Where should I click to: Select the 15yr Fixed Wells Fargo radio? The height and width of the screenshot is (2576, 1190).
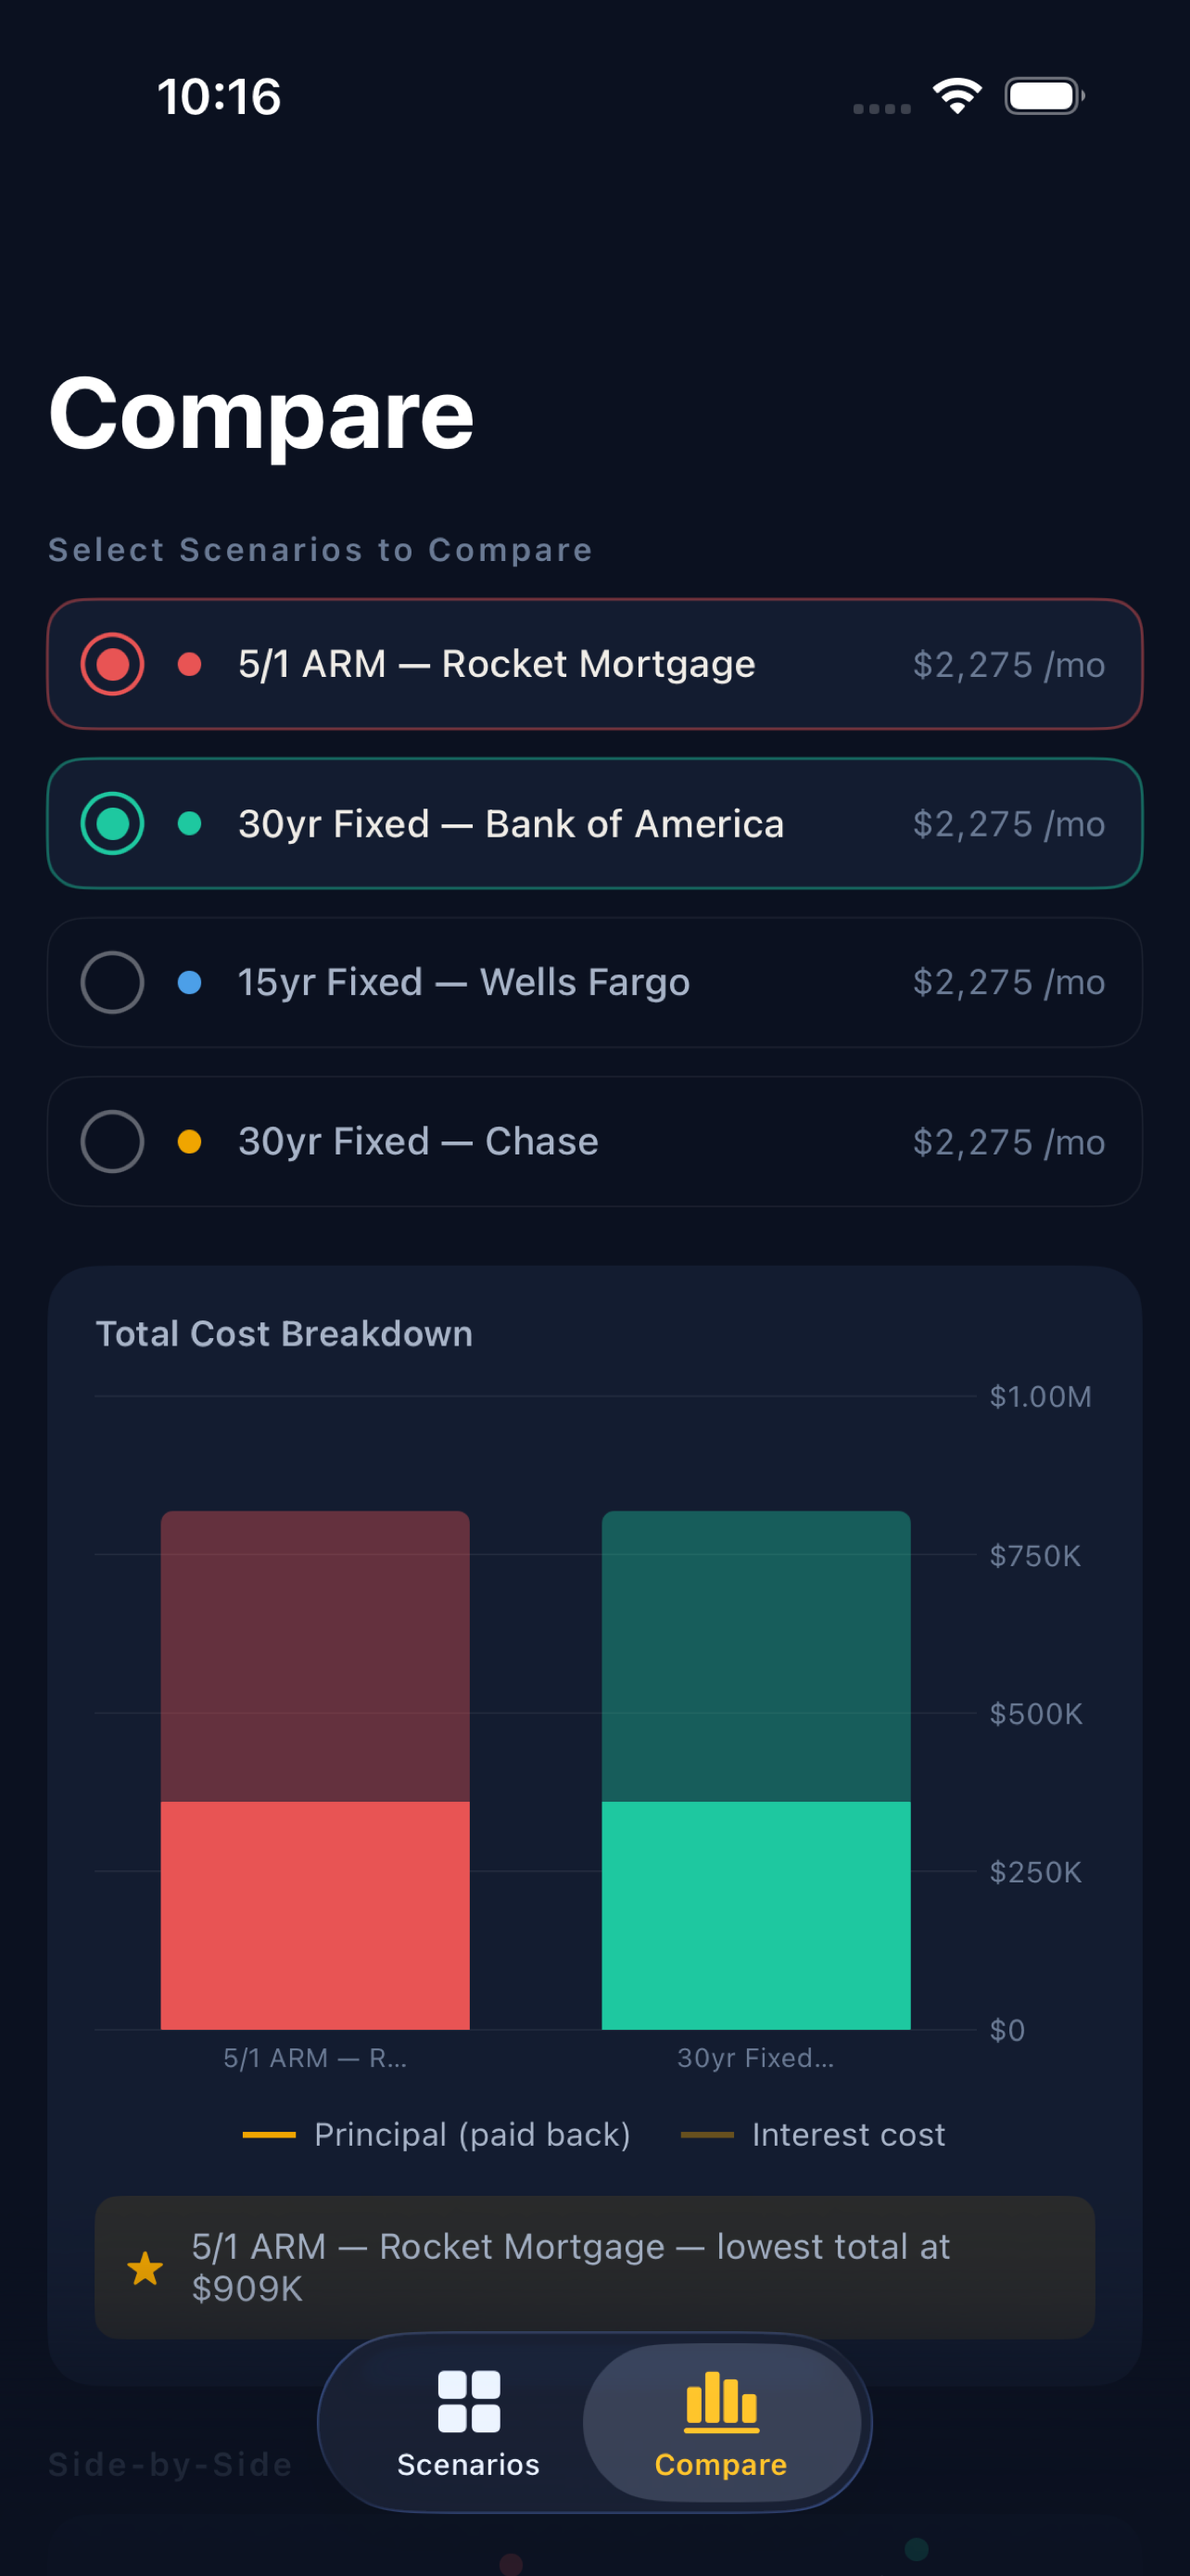[x=112, y=982]
